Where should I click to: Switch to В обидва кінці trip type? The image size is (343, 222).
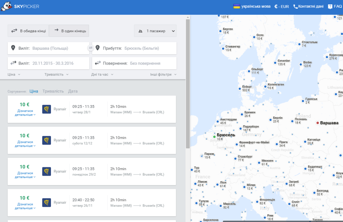point(28,31)
